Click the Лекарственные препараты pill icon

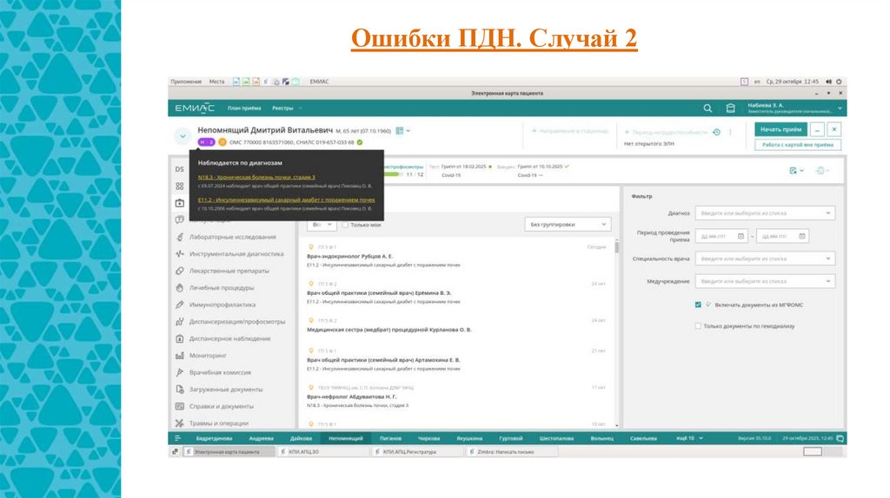pos(179,271)
